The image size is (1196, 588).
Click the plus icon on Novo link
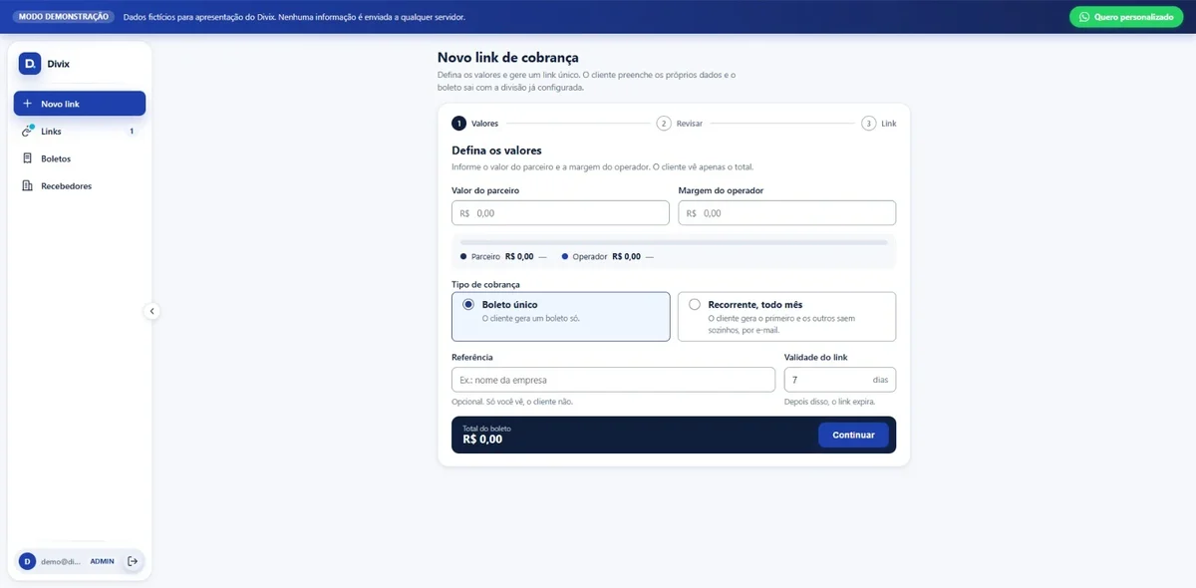pos(27,104)
